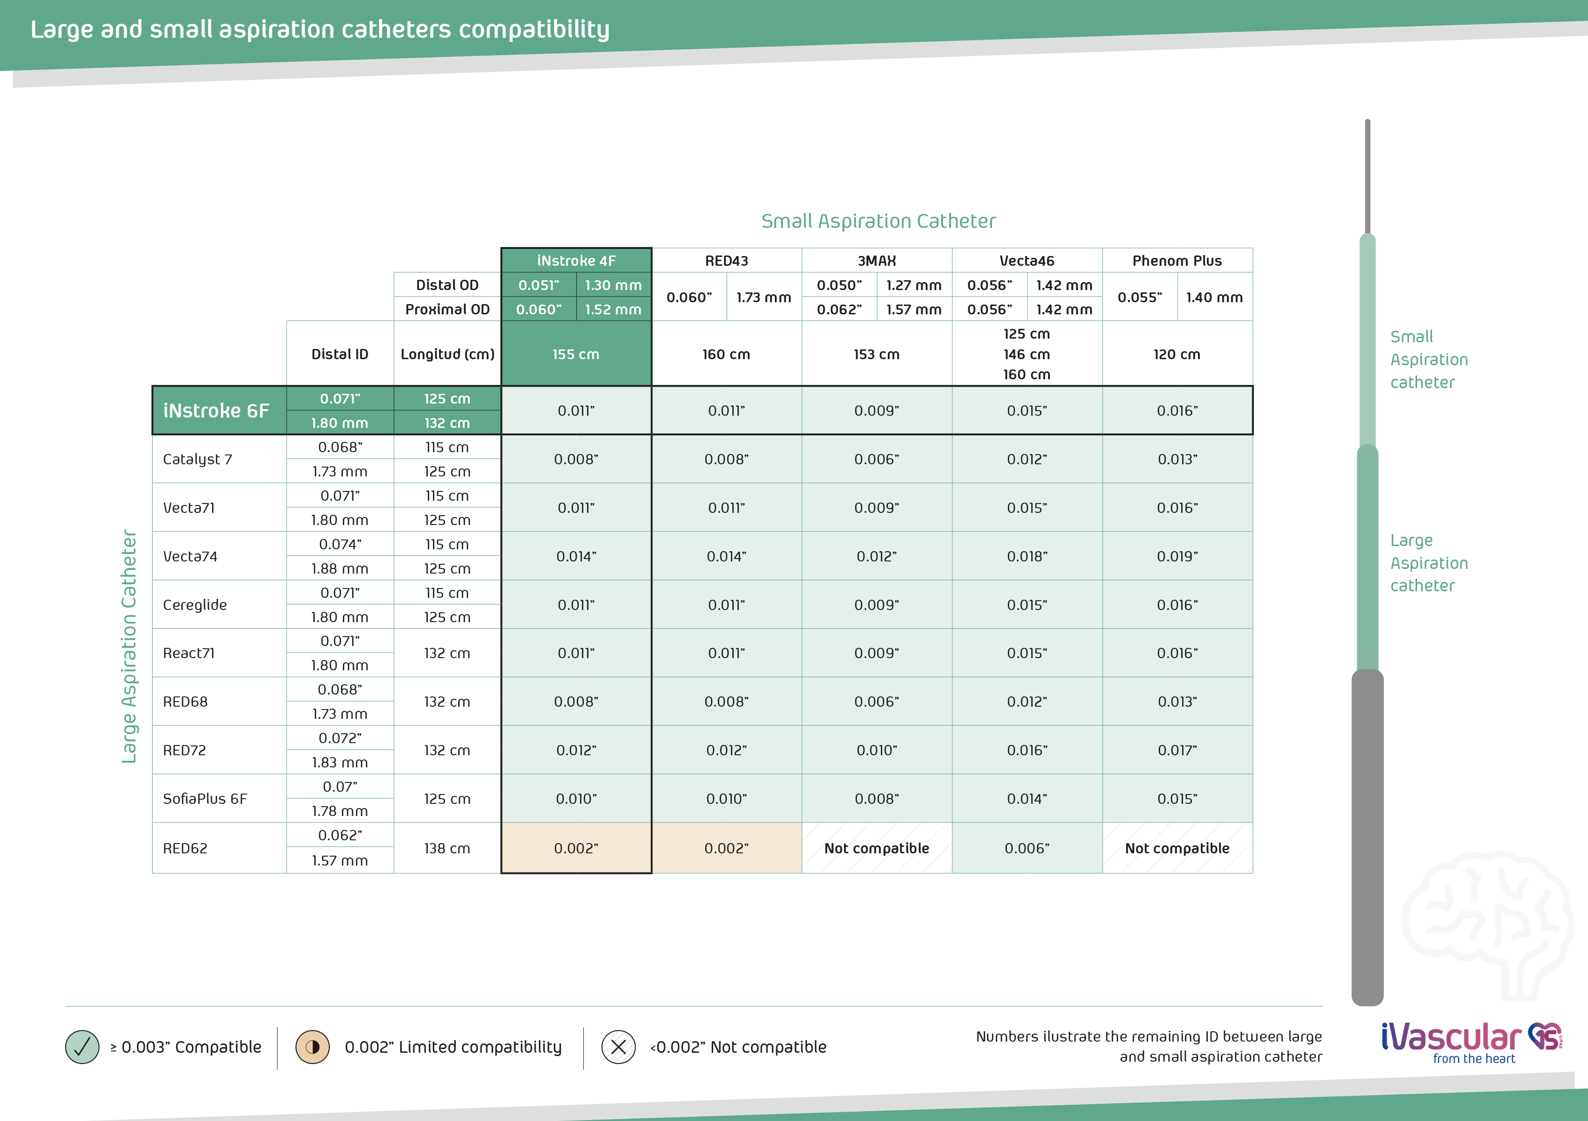Viewport: 1588px width, 1121px height.
Task: Click the 1.78 mm value for SofiaPlus 6F
Action: (340, 810)
